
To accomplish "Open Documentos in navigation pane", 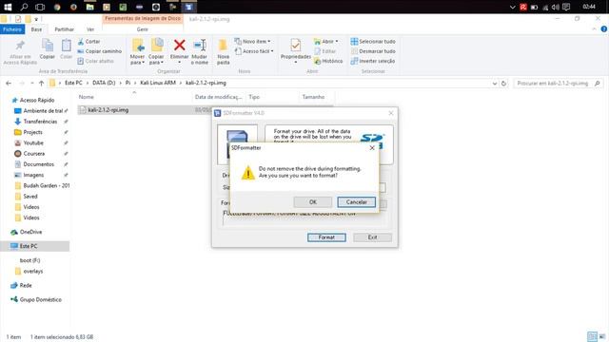I will tap(38, 164).
